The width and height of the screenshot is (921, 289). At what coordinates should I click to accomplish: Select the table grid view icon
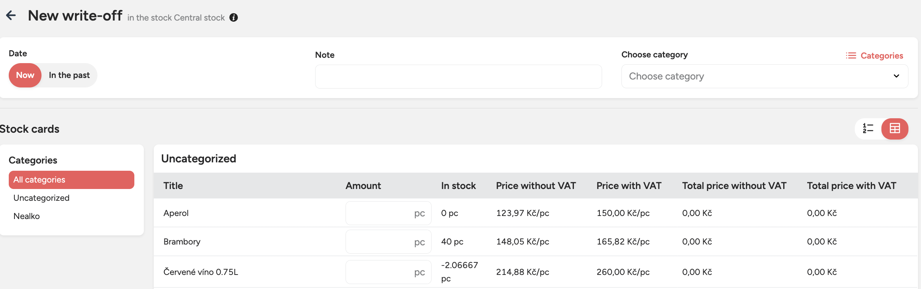(x=894, y=129)
